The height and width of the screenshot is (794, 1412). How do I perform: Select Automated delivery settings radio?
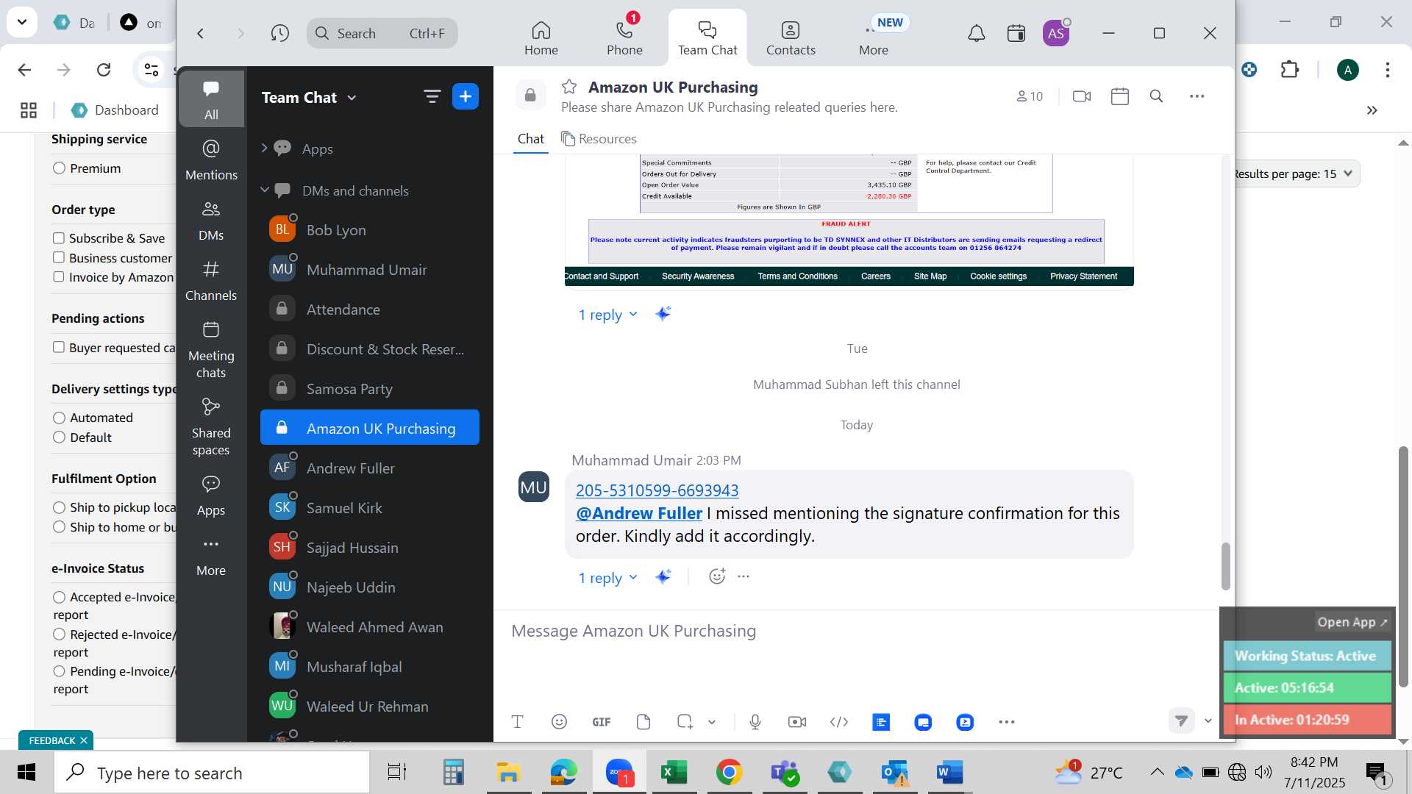(60, 418)
